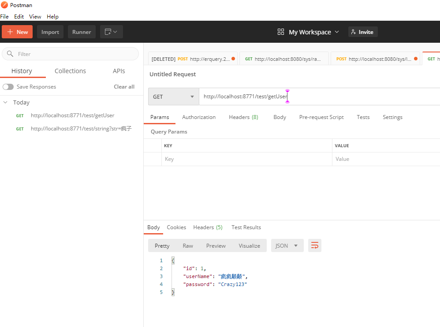Select the GET localhost:8080/sys/ra tab
440x327 pixels.
click(283, 59)
